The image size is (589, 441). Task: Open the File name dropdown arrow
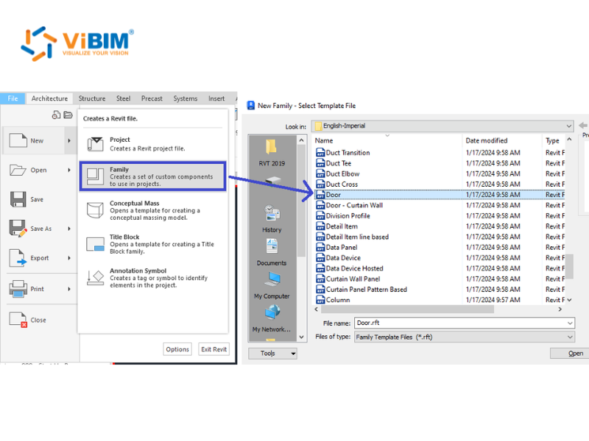[x=570, y=323]
